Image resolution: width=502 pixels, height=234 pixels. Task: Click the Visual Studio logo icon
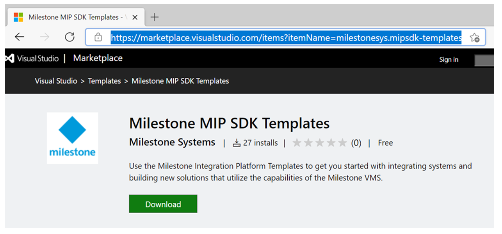9,58
